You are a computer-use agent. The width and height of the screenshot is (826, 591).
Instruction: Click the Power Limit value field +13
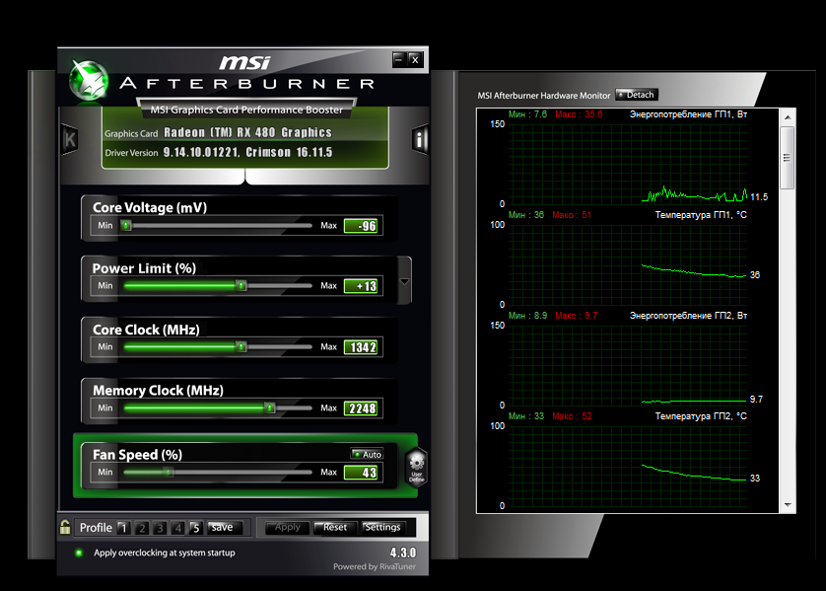tap(361, 286)
